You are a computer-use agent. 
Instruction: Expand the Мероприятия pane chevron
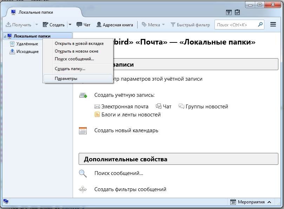269,202
